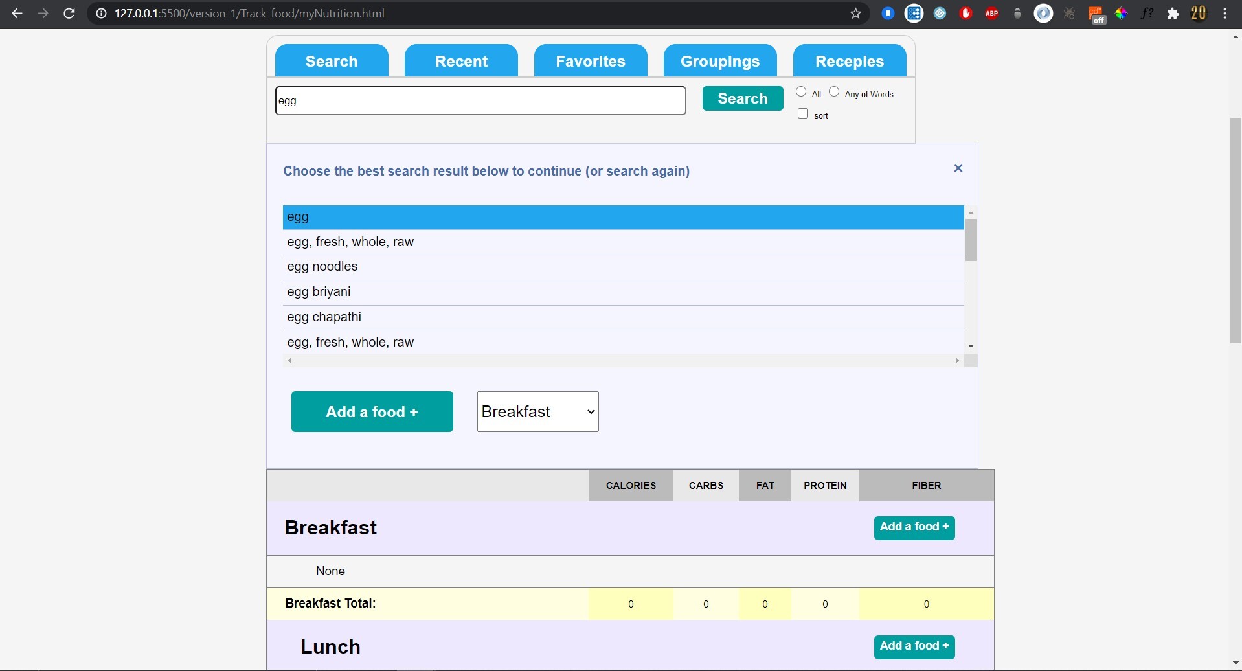1242x671 pixels.
Task: Click the results list scroll-down arrow
Action: [971, 347]
